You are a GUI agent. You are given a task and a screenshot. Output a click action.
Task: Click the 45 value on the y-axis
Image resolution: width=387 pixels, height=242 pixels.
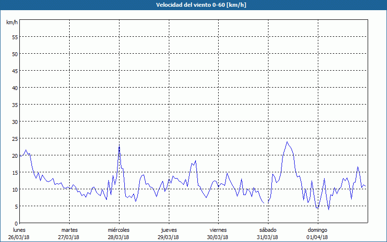coord(15,71)
